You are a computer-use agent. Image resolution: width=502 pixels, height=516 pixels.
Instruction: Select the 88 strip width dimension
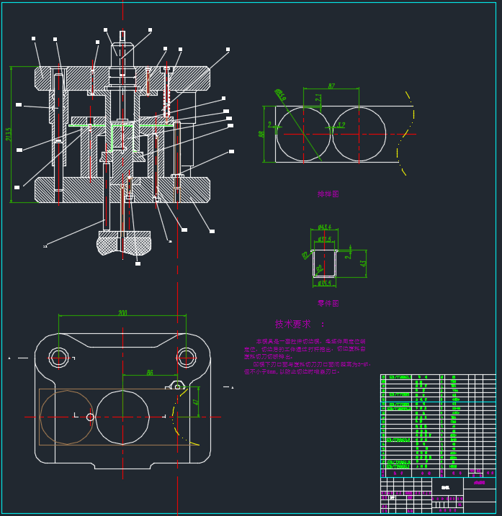(x=261, y=135)
